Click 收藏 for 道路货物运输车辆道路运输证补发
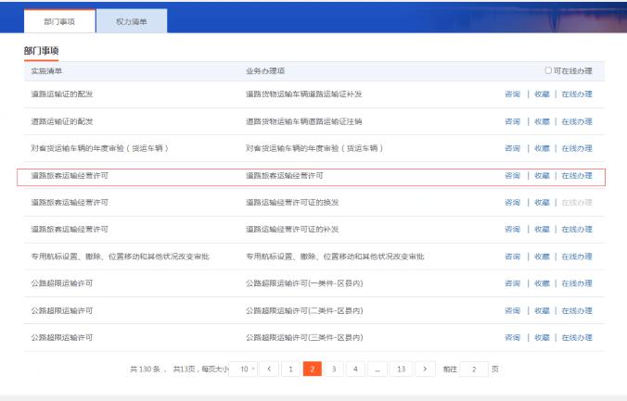Viewport: 627px width, 401px height. [x=542, y=94]
